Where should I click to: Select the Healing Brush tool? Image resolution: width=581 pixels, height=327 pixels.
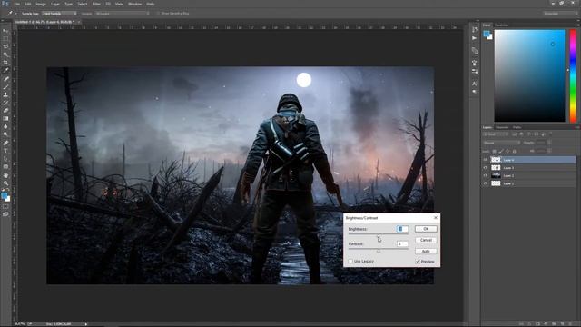point(5,79)
